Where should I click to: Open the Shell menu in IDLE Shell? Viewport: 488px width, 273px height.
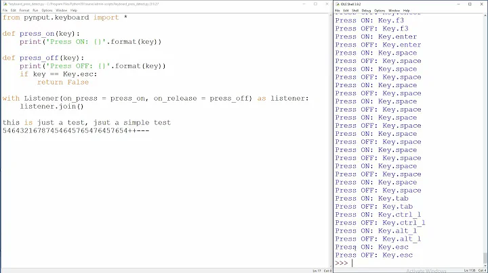coord(355,10)
